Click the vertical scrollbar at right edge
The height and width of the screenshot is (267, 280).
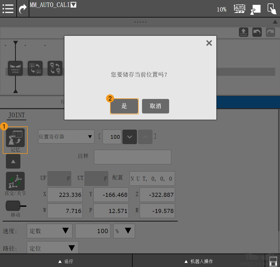click(x=279, y=170)
